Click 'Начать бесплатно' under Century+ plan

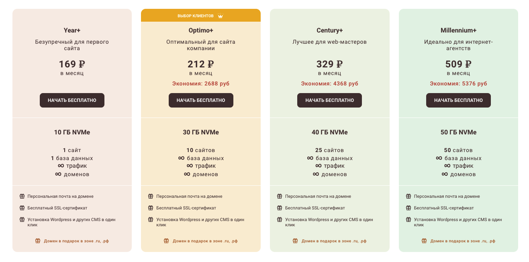click(329, 100)
